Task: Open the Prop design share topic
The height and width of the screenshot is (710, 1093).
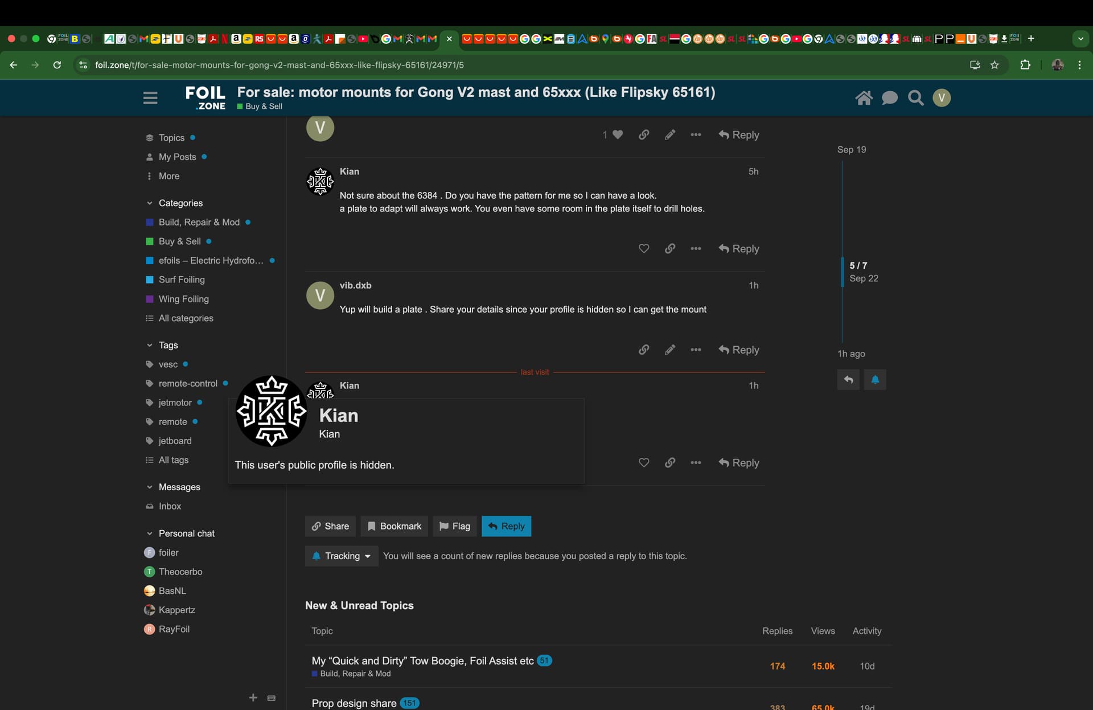Action: 354,703
